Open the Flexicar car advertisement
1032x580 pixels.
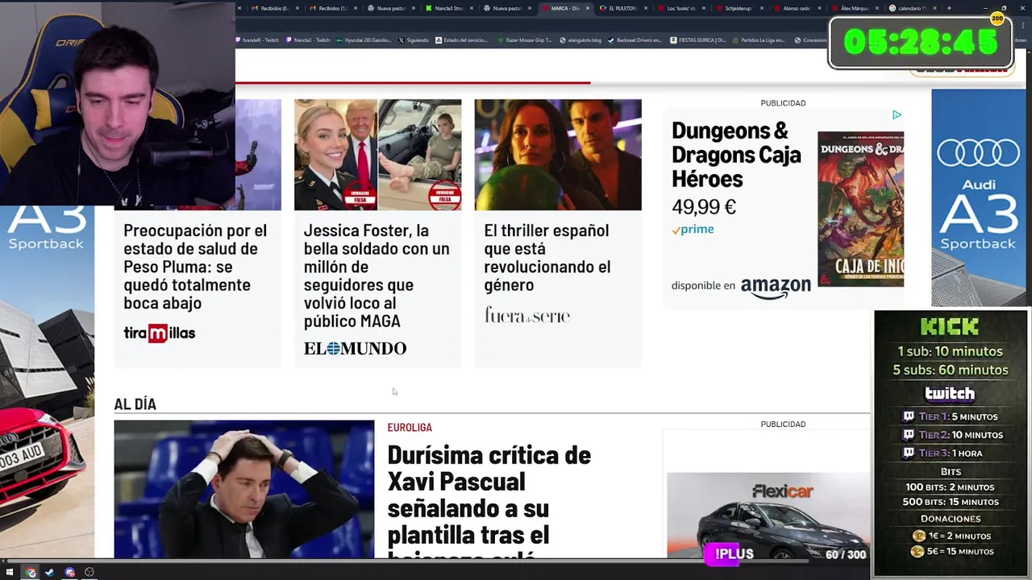click(768, 516)
